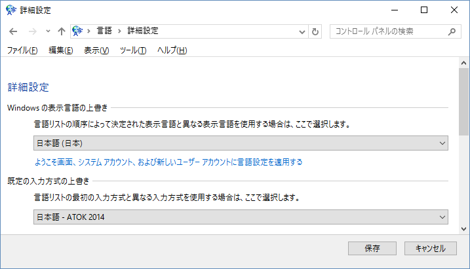The height and width of the screenshot is (269, 470).
Task: Expand the address bar history dropdown
Action: coord(302,31)
